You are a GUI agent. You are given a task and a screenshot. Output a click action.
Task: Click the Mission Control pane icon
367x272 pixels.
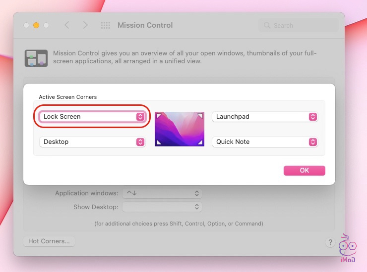click(36, 58)
